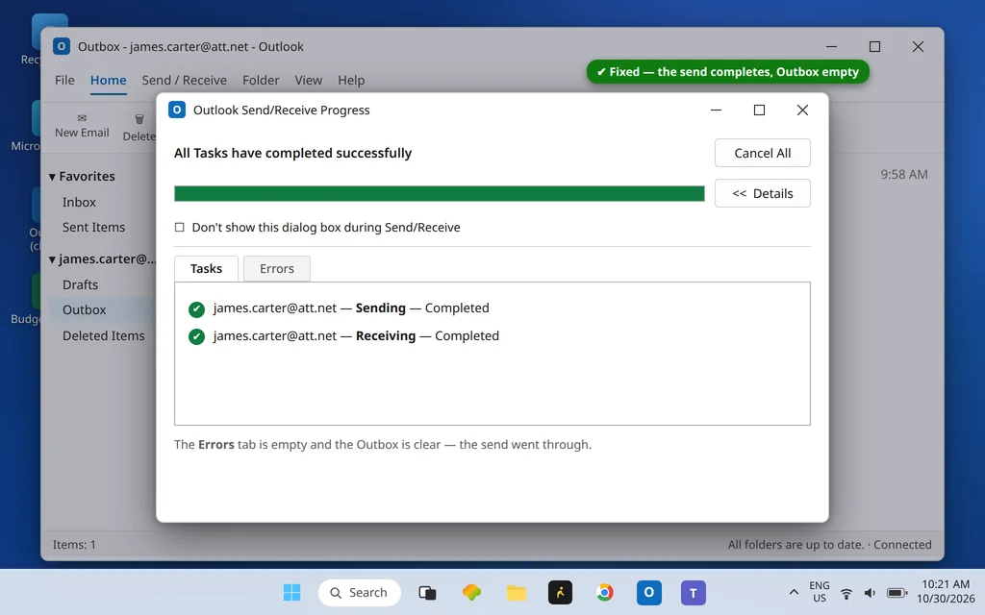This screenshot has width=985, height=615.
Task: Collapse the dialog with the << Details button
Action: 763,193
